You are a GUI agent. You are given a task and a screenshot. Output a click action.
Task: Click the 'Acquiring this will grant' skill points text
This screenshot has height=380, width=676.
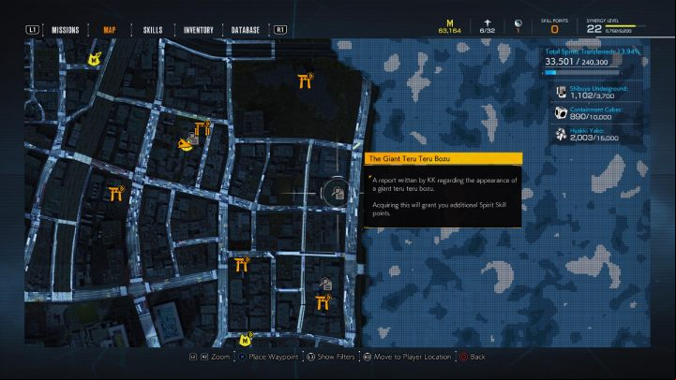440,209
